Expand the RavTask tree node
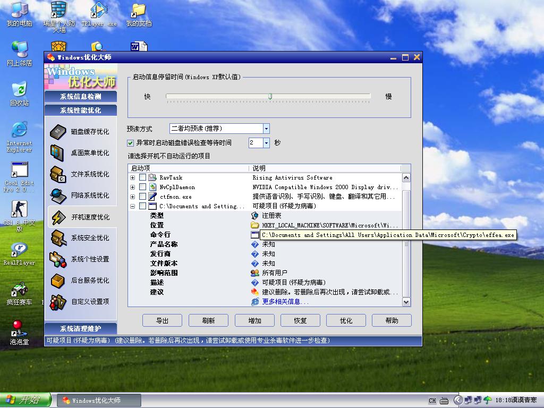The height and width of the screenshot is (408, 544). click(x=132, y=177)
